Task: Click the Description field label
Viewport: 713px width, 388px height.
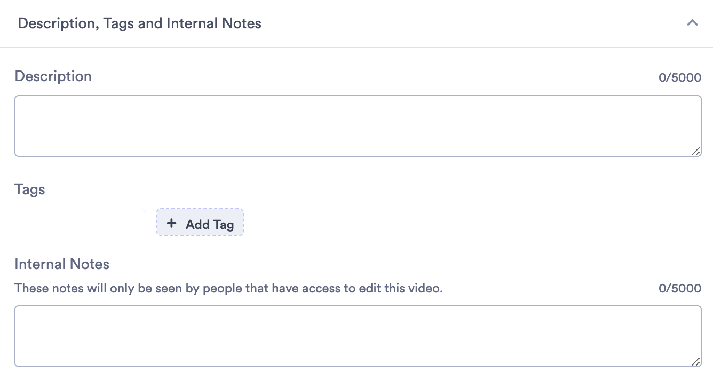Action: tap(53, 76)
